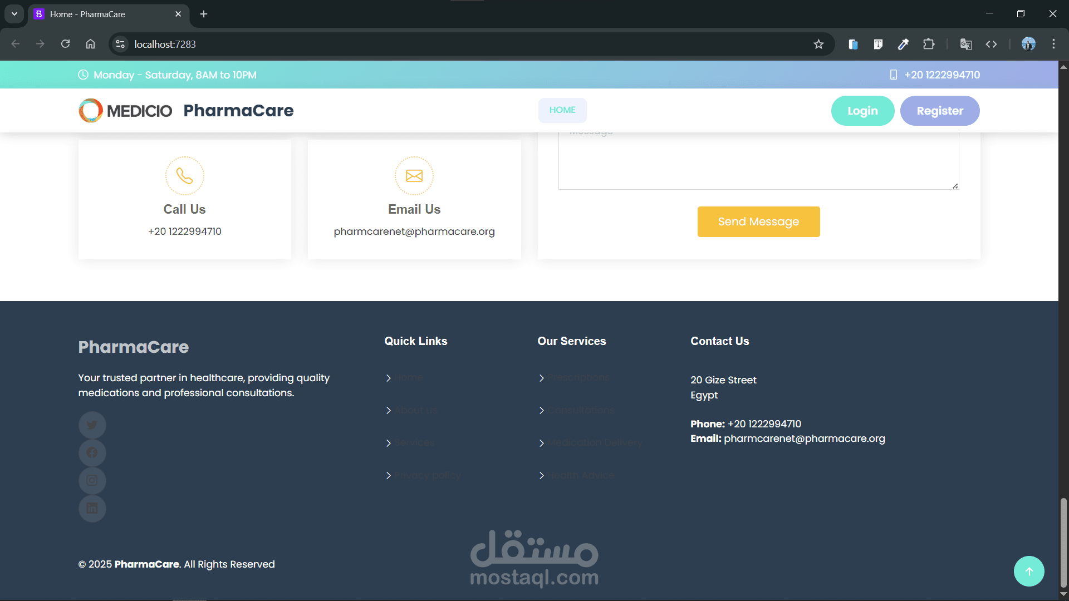
Task: Navigate forward in browser history
Action: pyautogui.click(x=40, y=44)
